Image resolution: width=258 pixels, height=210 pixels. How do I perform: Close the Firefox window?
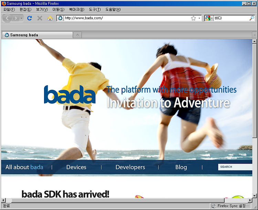tap(254, 3)
